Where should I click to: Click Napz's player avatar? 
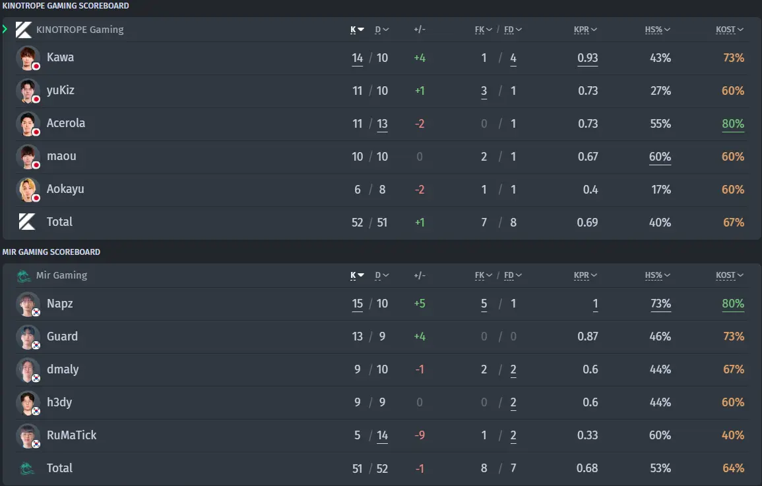click(28, 304)
